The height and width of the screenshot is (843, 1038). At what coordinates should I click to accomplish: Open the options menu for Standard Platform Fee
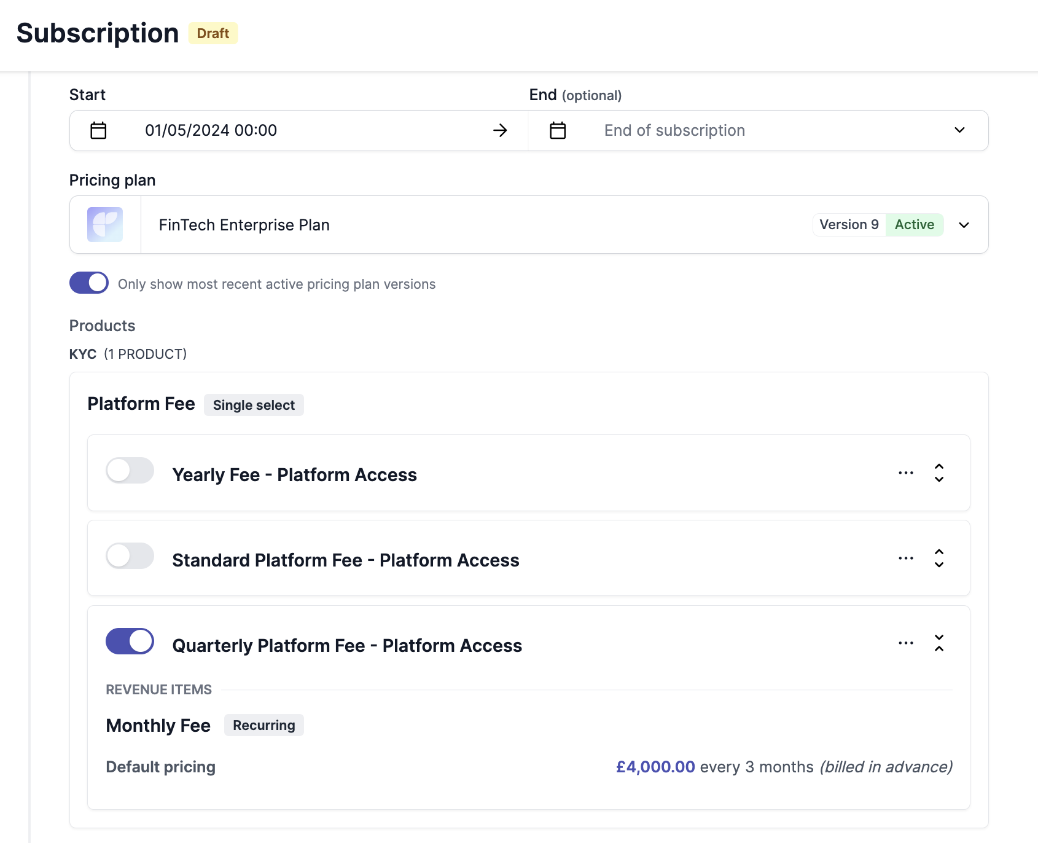click(x=906, y=558)
